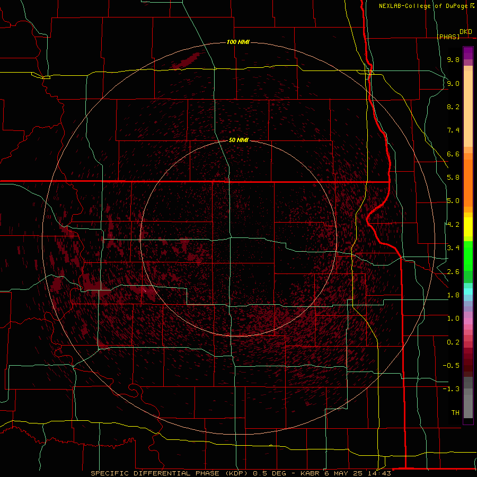
Task: Click the 4.2 value on the scale
Action: pyautogui.click(x=453, y=225)
